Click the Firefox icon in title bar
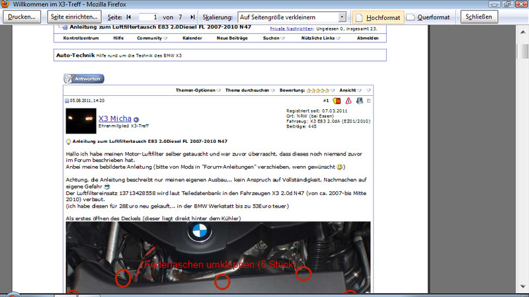The height and width of the screenshot is (297, 529). (x=6, y=4)
